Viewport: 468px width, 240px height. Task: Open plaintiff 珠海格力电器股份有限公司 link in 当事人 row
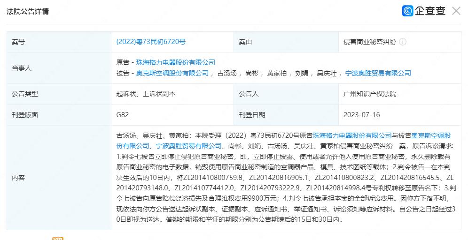point(176,62)
